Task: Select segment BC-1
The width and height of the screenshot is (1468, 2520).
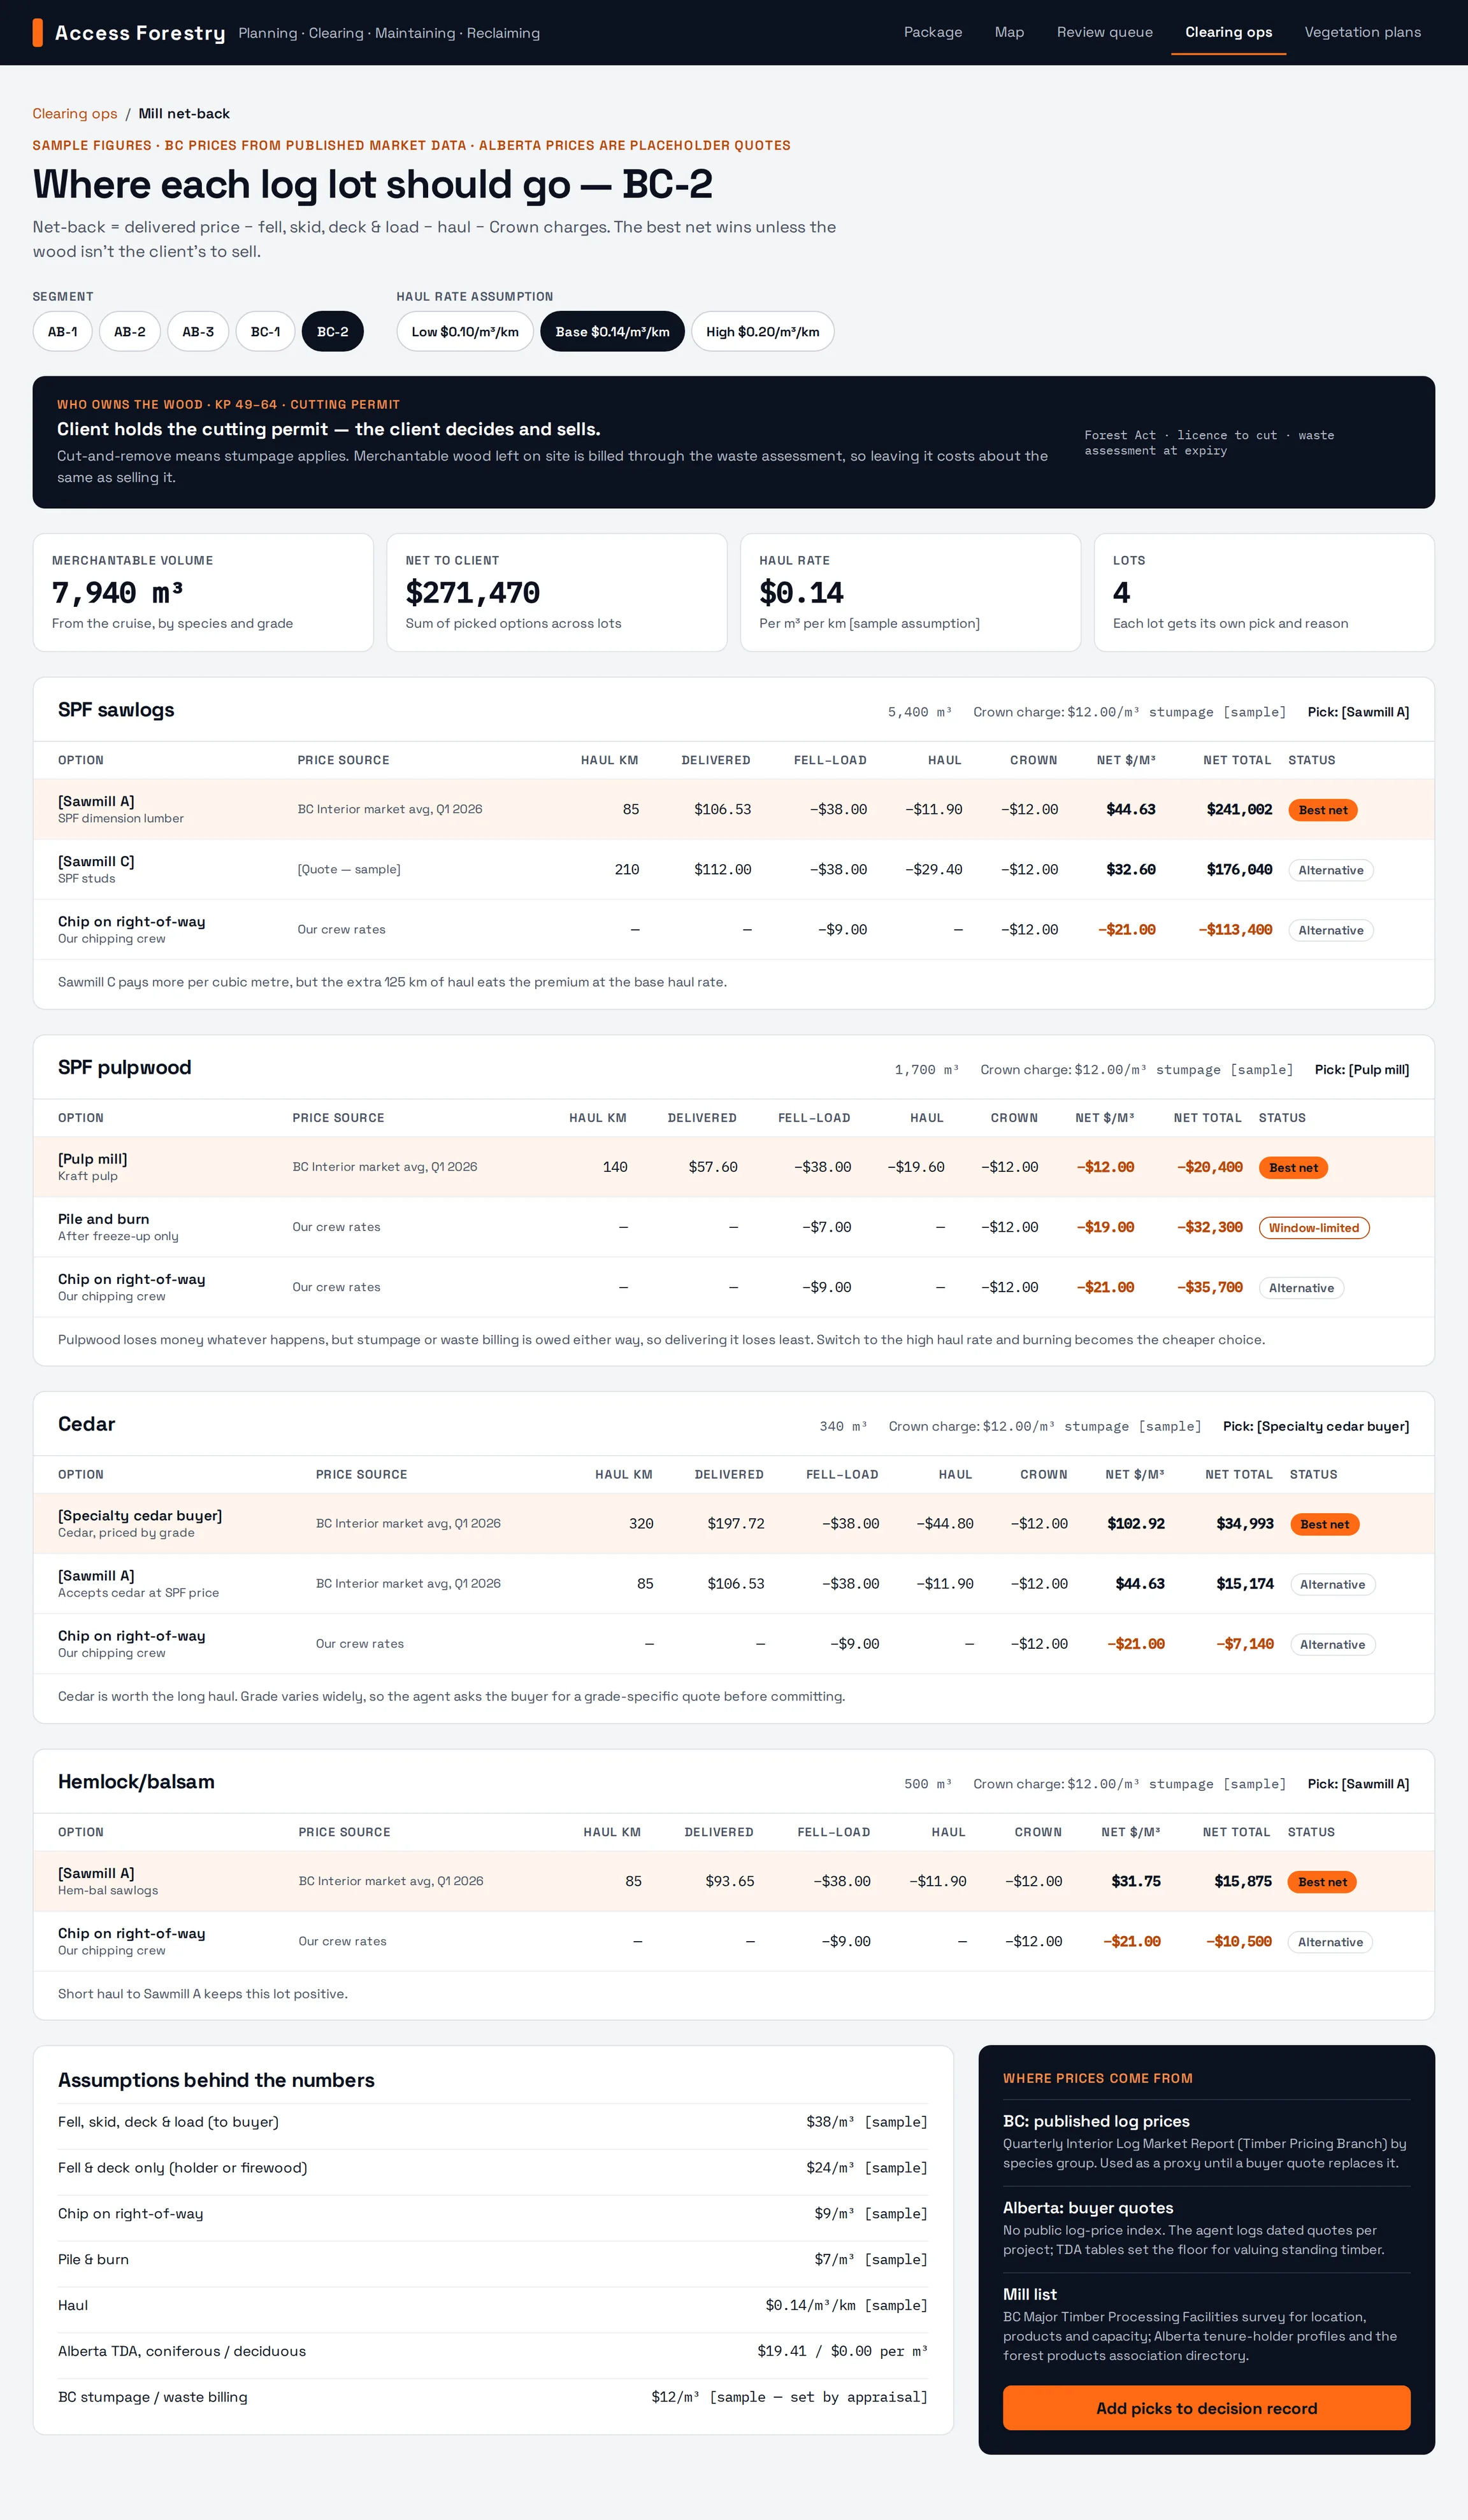Action: pos(265,331)
